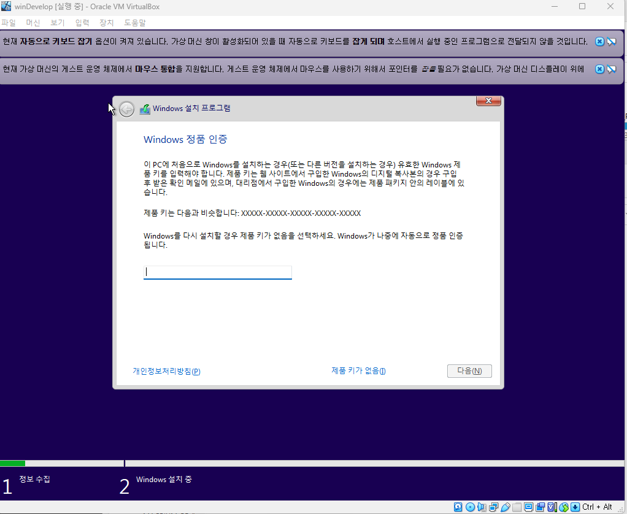Click shared folders status icon
The image size is (627, 514).
click(x=517, y=507)
